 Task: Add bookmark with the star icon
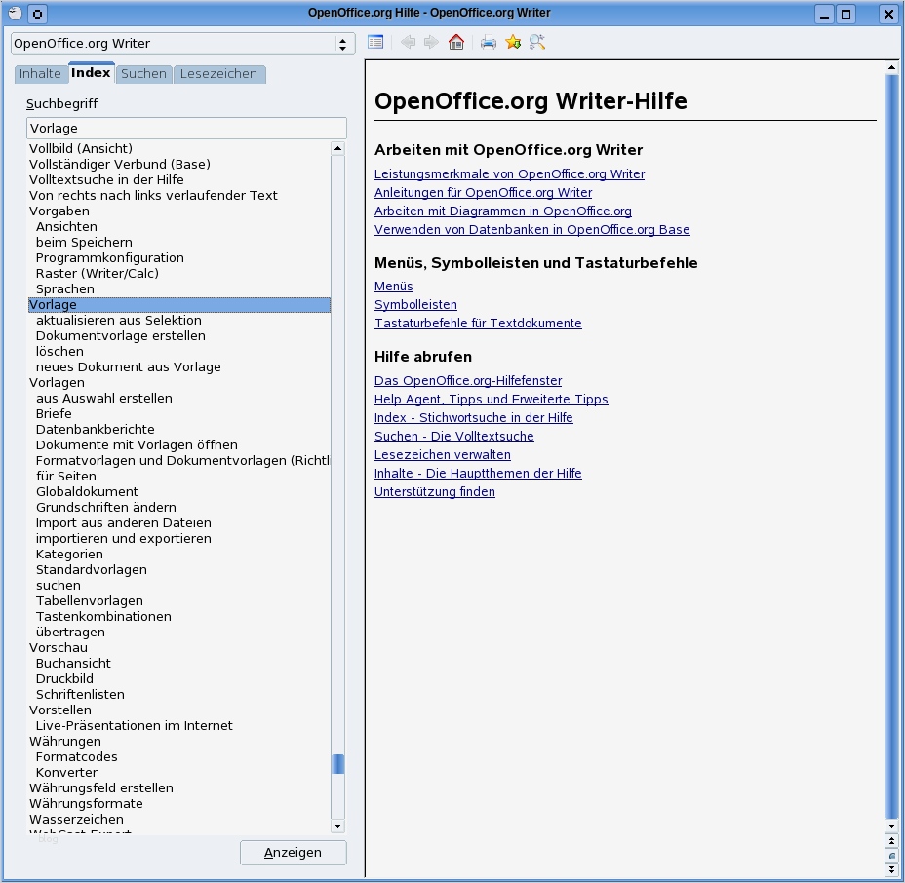(513, 42)
